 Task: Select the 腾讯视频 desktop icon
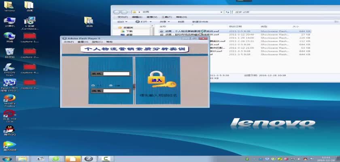click(x=10, y=146)
